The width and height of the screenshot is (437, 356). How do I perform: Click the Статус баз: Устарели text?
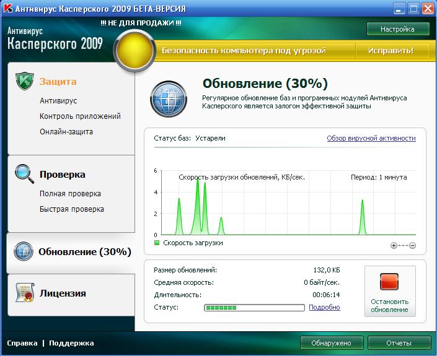190,138
